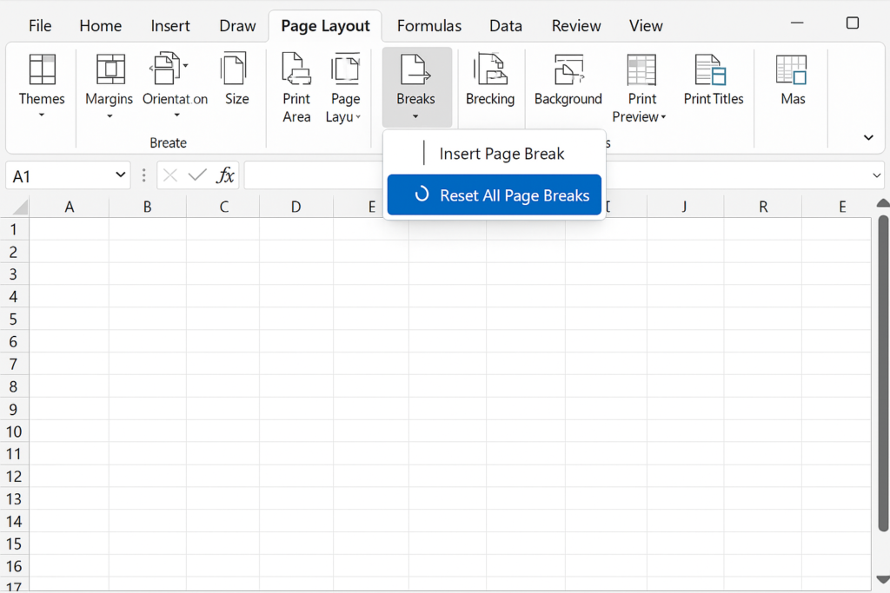Click the formula bar drag-handle dots
The image size is (890, 593).
point(143,175)
